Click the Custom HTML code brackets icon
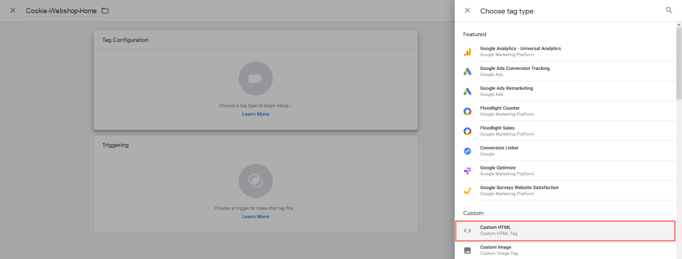 coord(467,231)
